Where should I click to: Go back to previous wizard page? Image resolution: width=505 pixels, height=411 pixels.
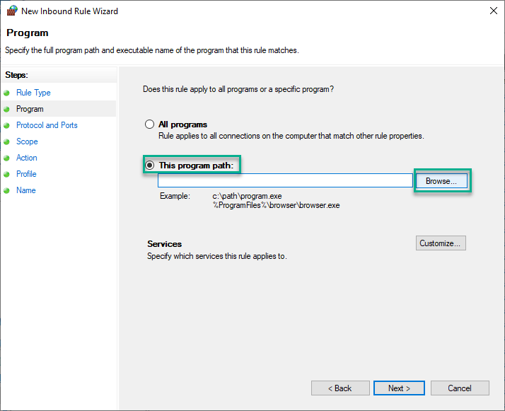click(340, 388)
